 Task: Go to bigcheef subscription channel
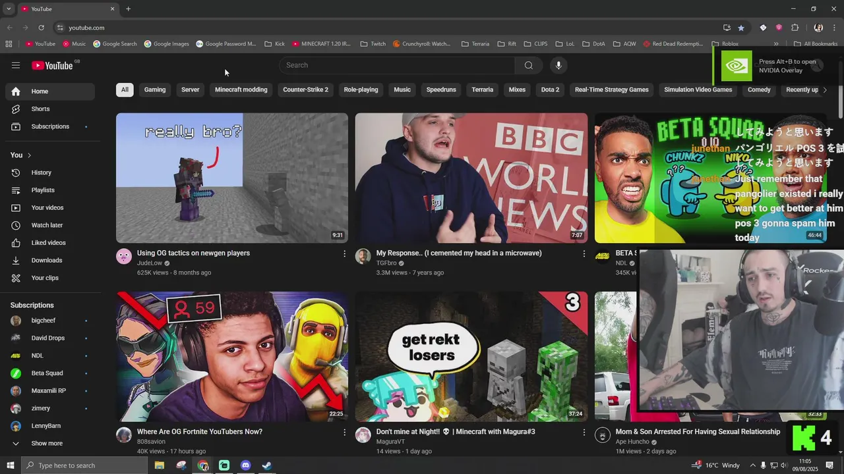50,321
